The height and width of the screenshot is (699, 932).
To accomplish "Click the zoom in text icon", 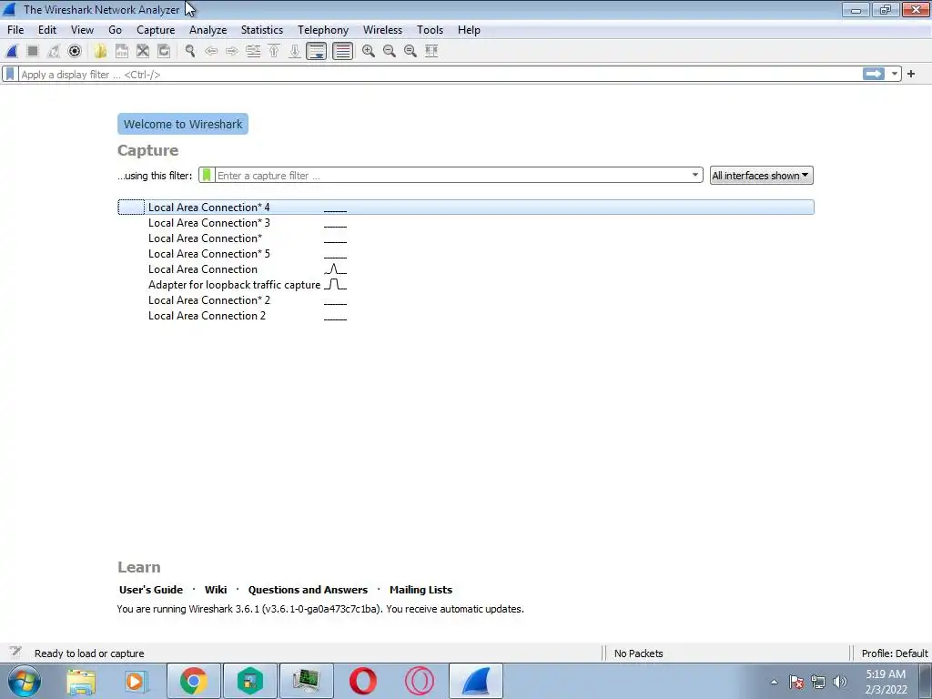I will coord(369,51).
